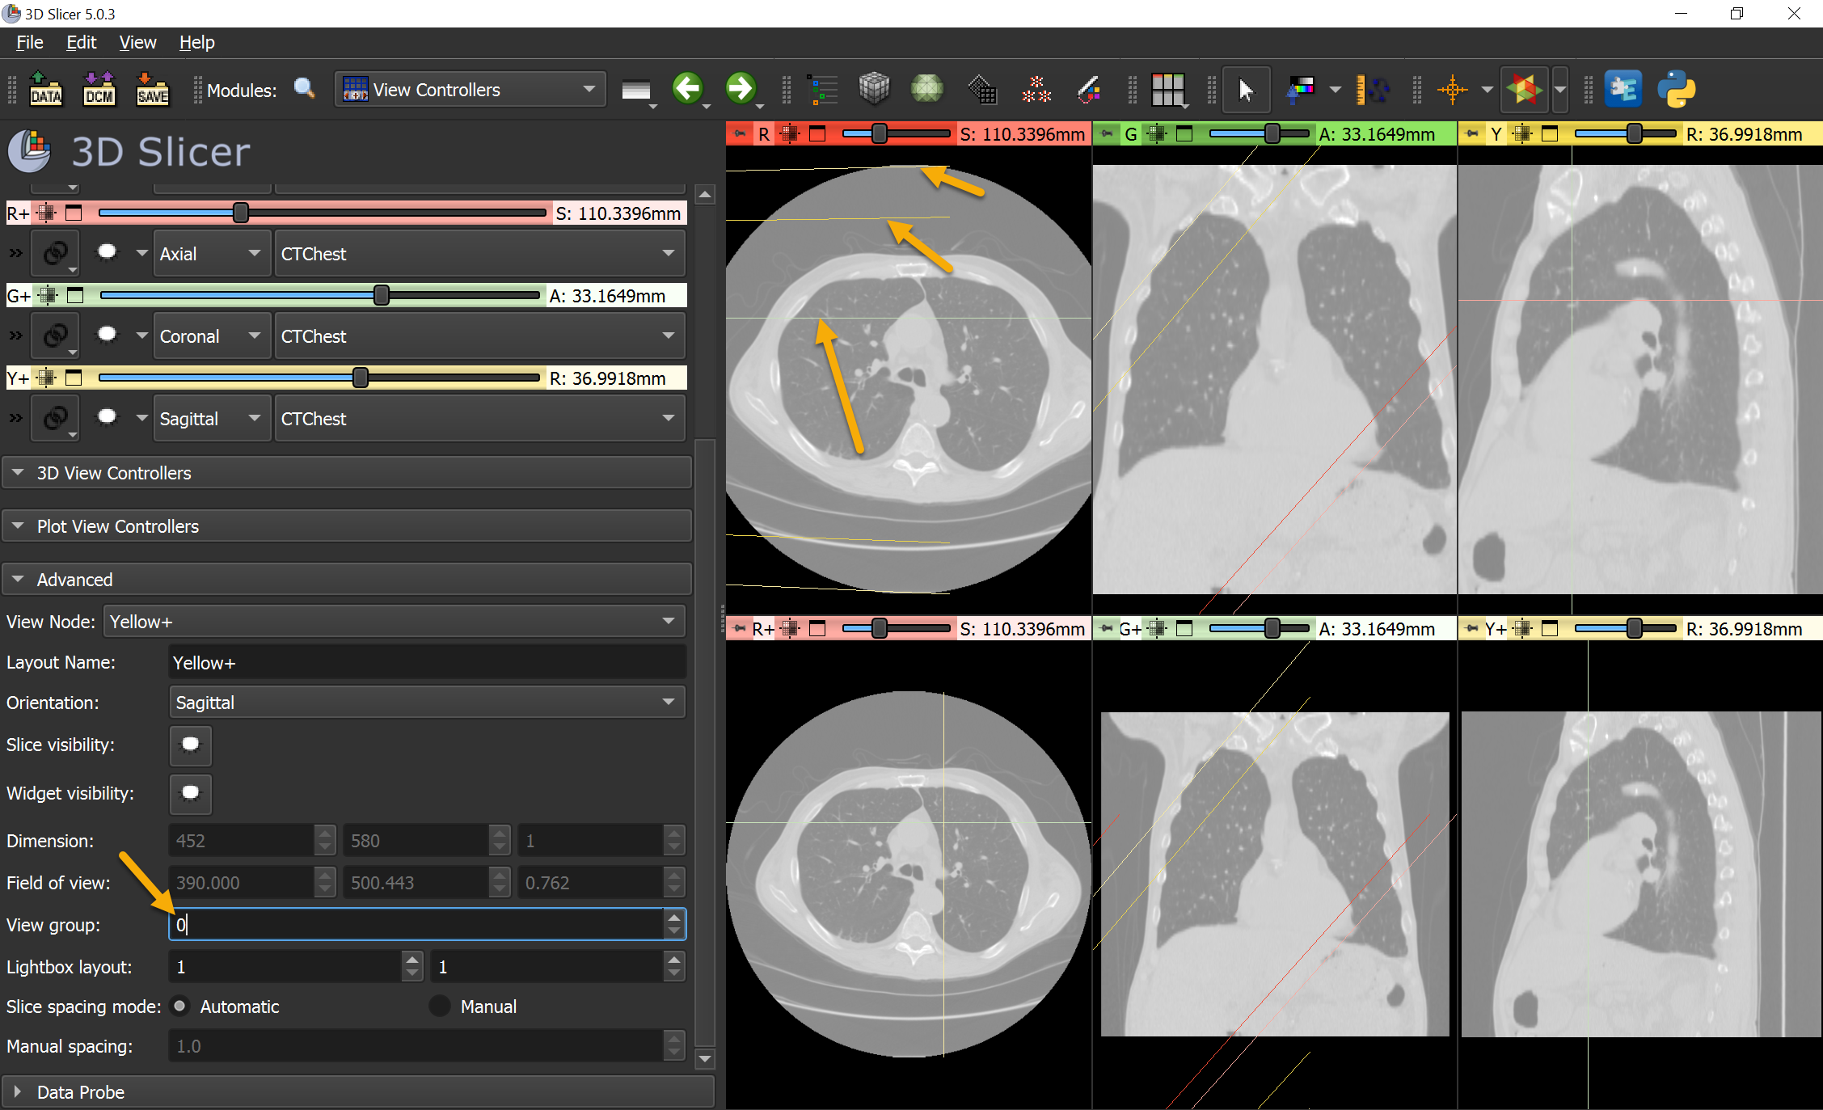Toggle slice intersections icon

click(x=1524, y=89)
